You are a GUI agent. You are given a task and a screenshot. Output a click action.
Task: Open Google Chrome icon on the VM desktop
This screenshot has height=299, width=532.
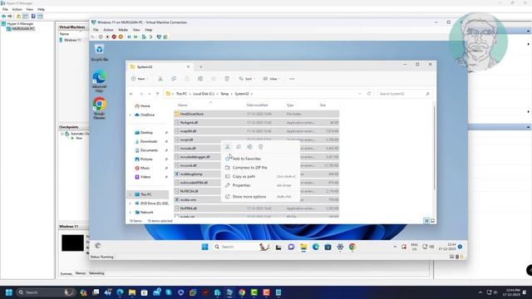pos(99,108)
